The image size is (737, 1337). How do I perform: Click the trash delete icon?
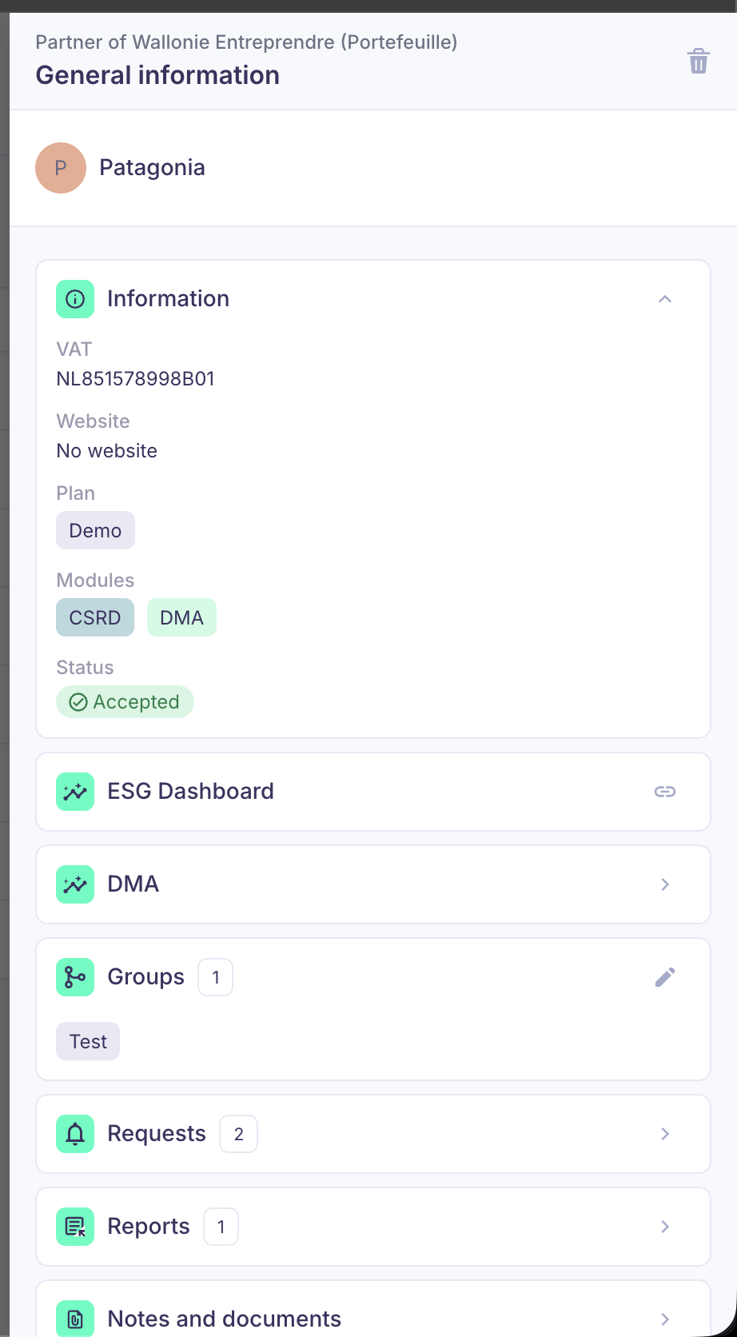(x=699, y=62)
